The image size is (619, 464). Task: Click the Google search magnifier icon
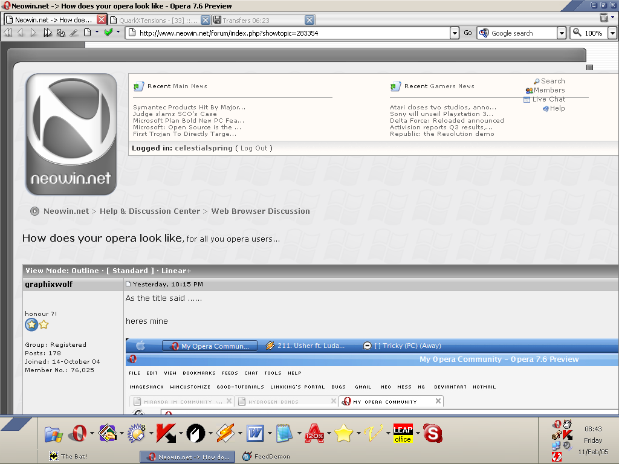(483, 33)
